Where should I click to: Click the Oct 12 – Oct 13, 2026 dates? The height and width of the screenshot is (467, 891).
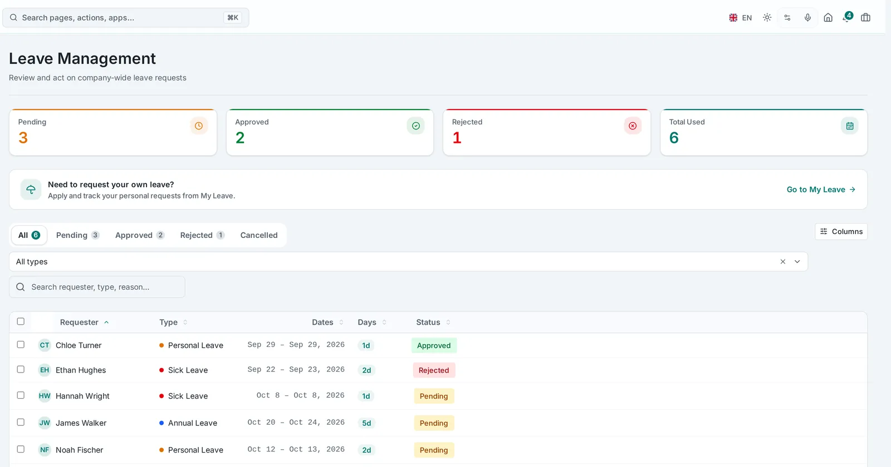point(296,449)
